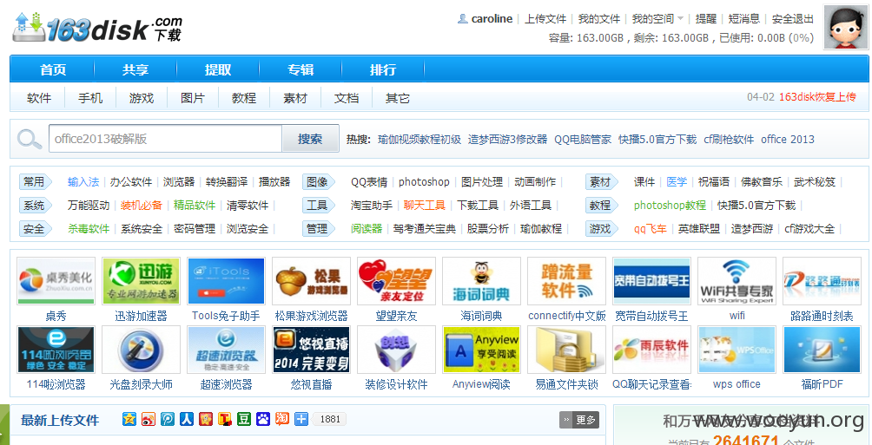Switch to the 共享 tab

point(135,70)
